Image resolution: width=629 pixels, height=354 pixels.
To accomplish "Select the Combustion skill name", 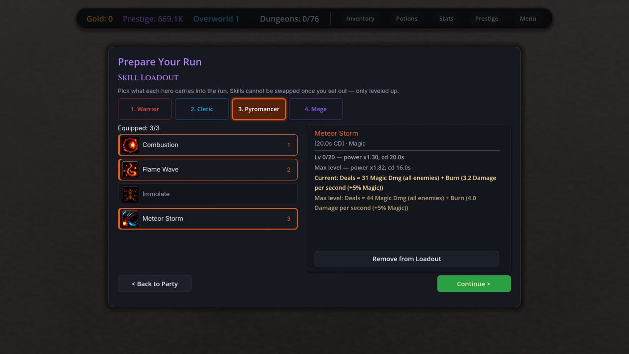I will click(160, 145).
